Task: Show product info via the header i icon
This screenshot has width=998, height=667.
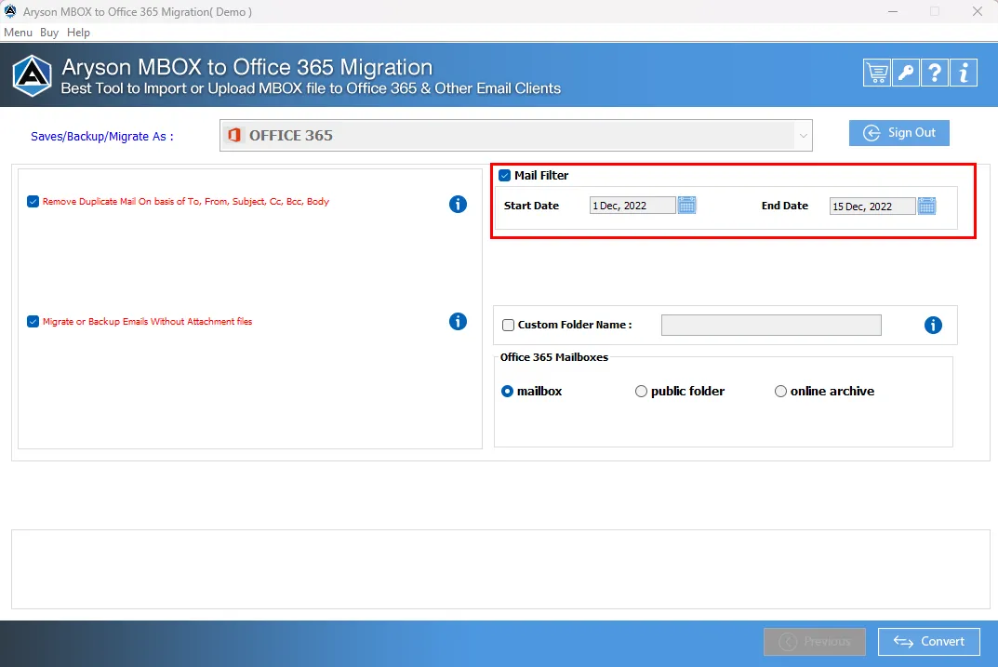Action: 964,73
